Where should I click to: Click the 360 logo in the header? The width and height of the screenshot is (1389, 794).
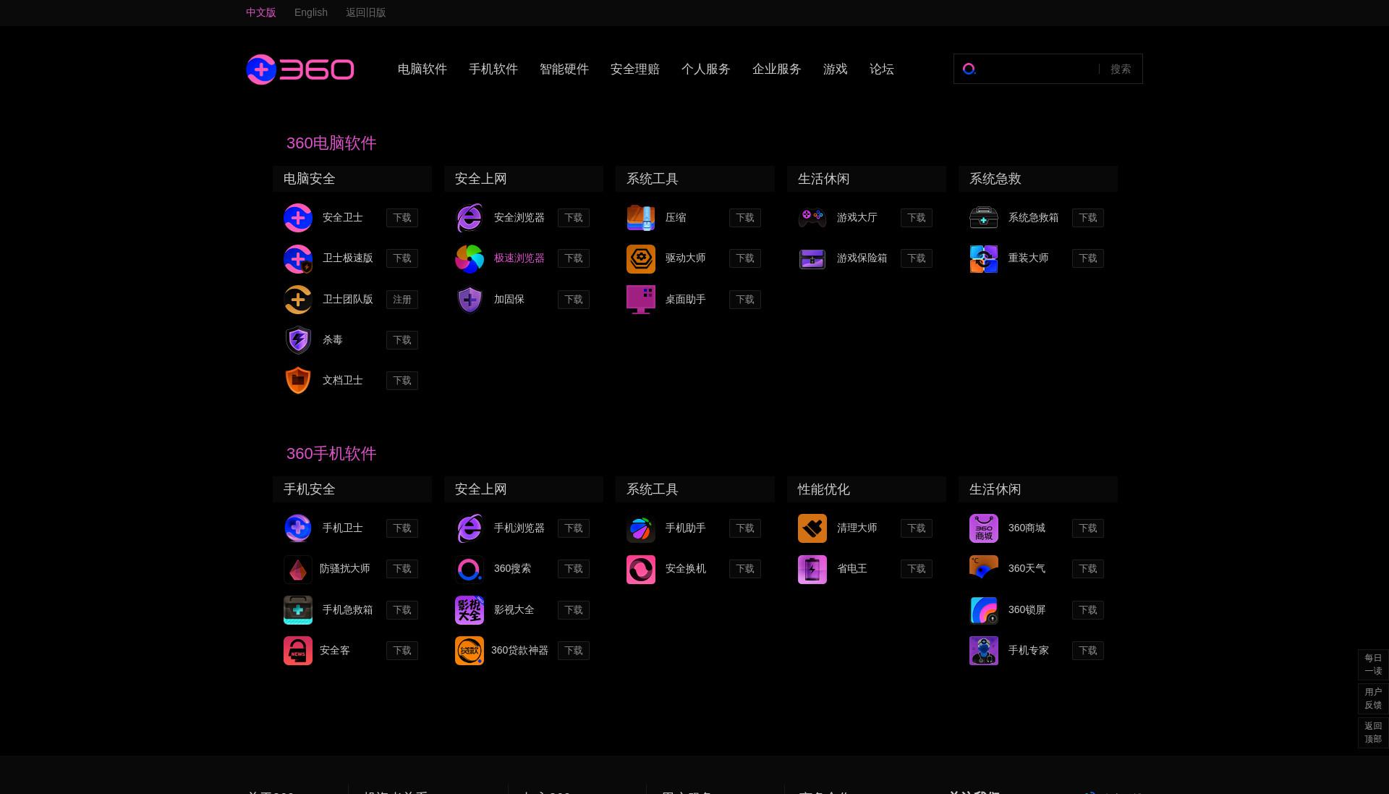coord(300,69)
